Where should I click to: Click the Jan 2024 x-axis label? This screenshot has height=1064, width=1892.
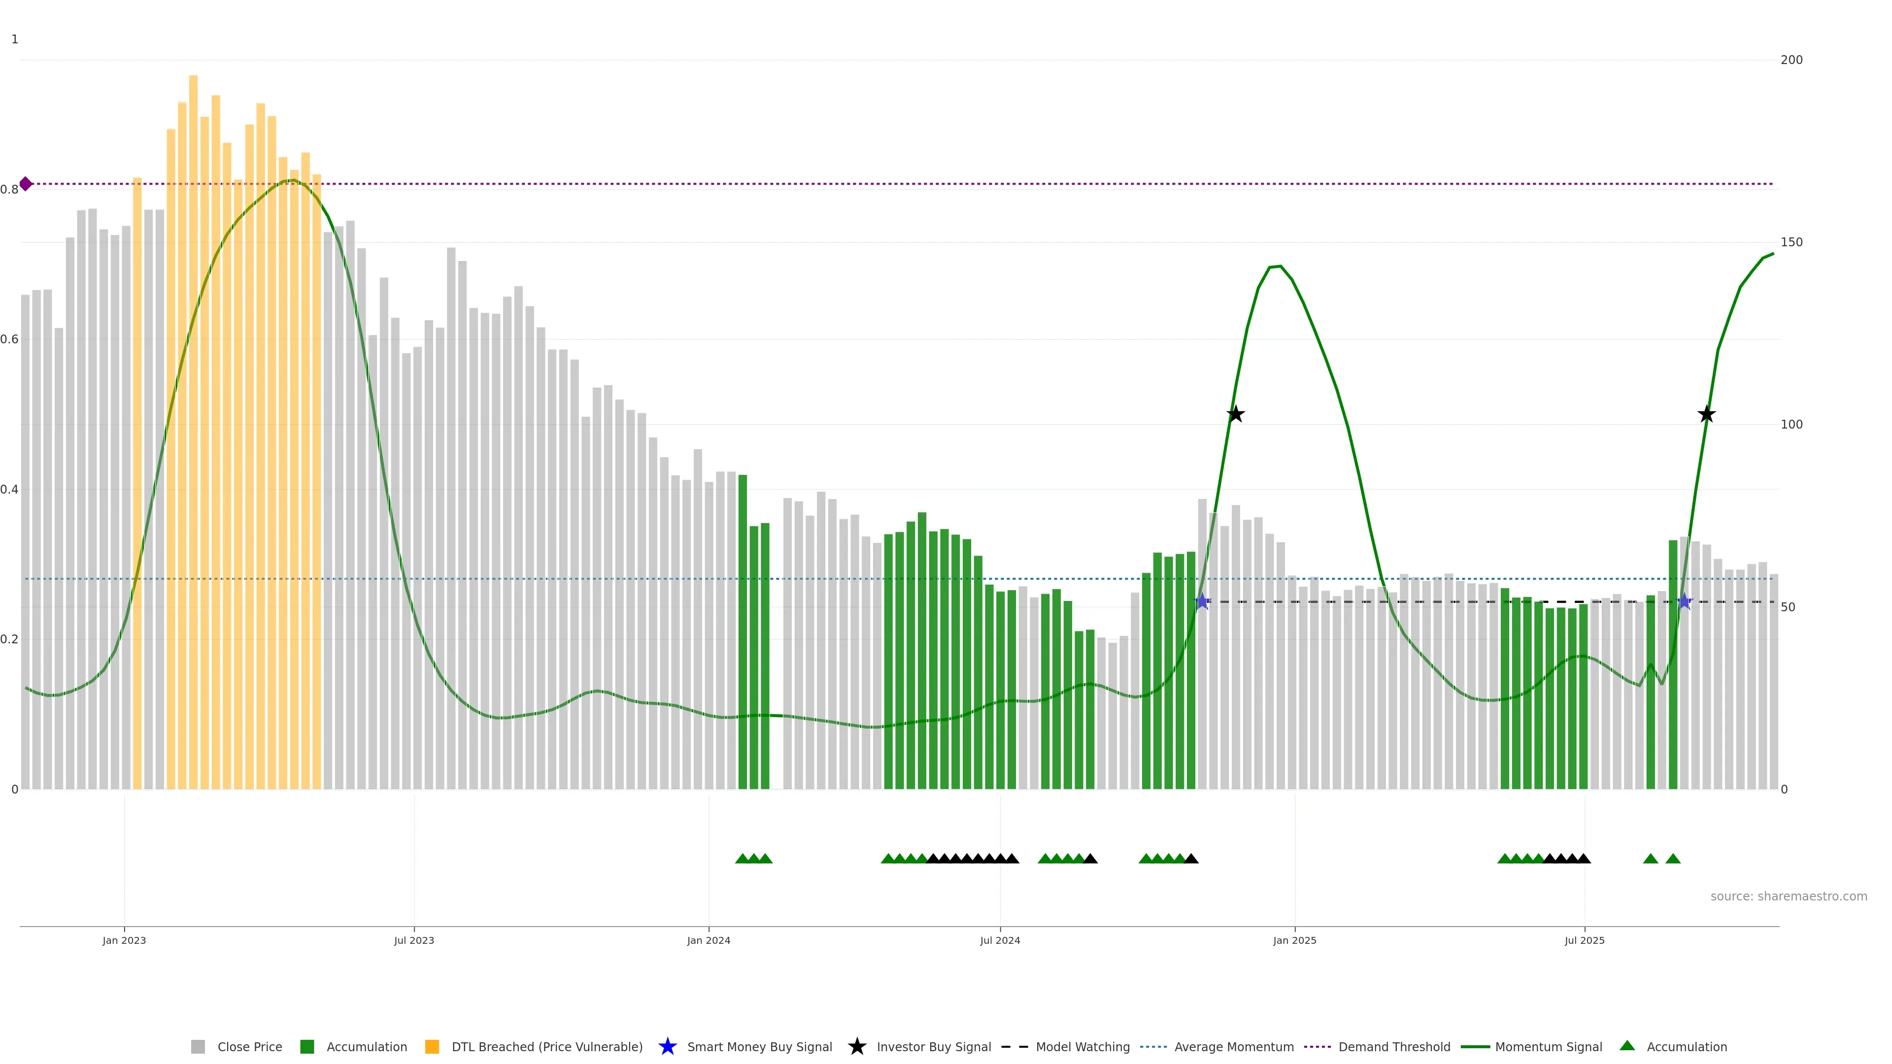pos(708,940)
